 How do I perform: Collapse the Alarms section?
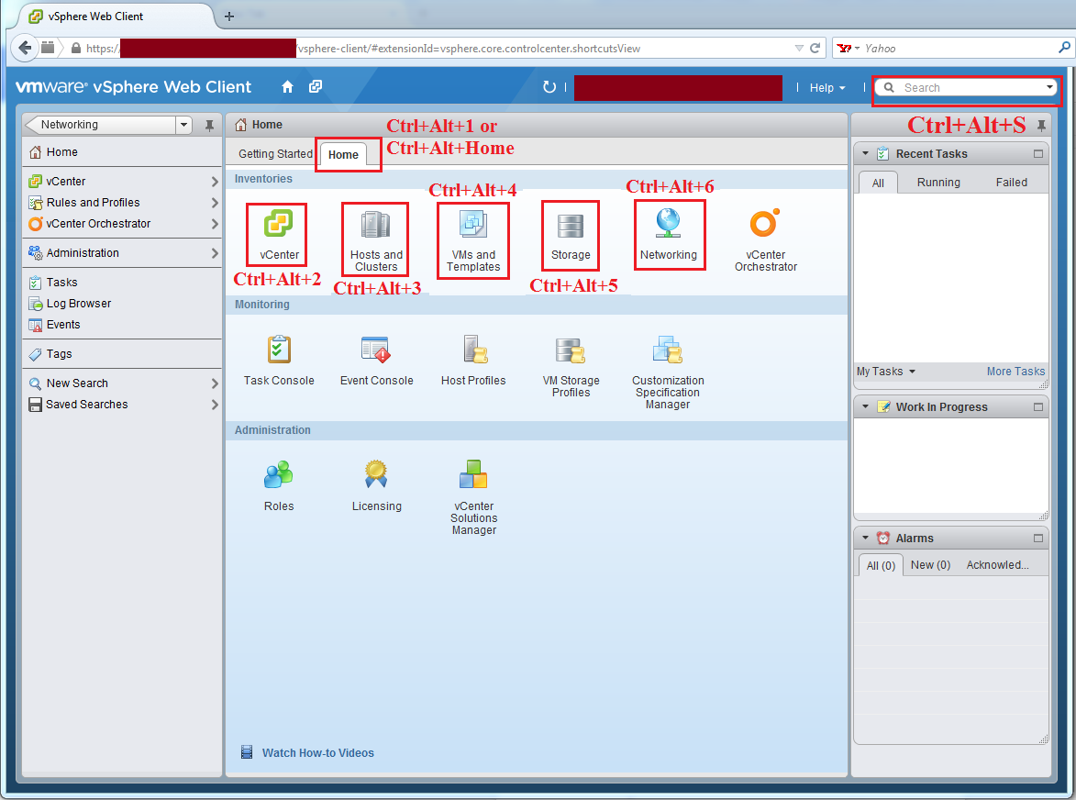click(x=865, y=538)
